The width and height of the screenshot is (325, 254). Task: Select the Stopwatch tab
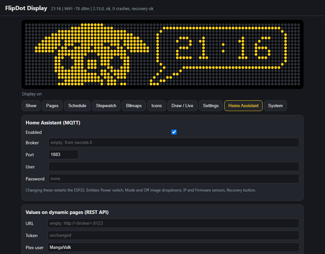coord(106,106)
